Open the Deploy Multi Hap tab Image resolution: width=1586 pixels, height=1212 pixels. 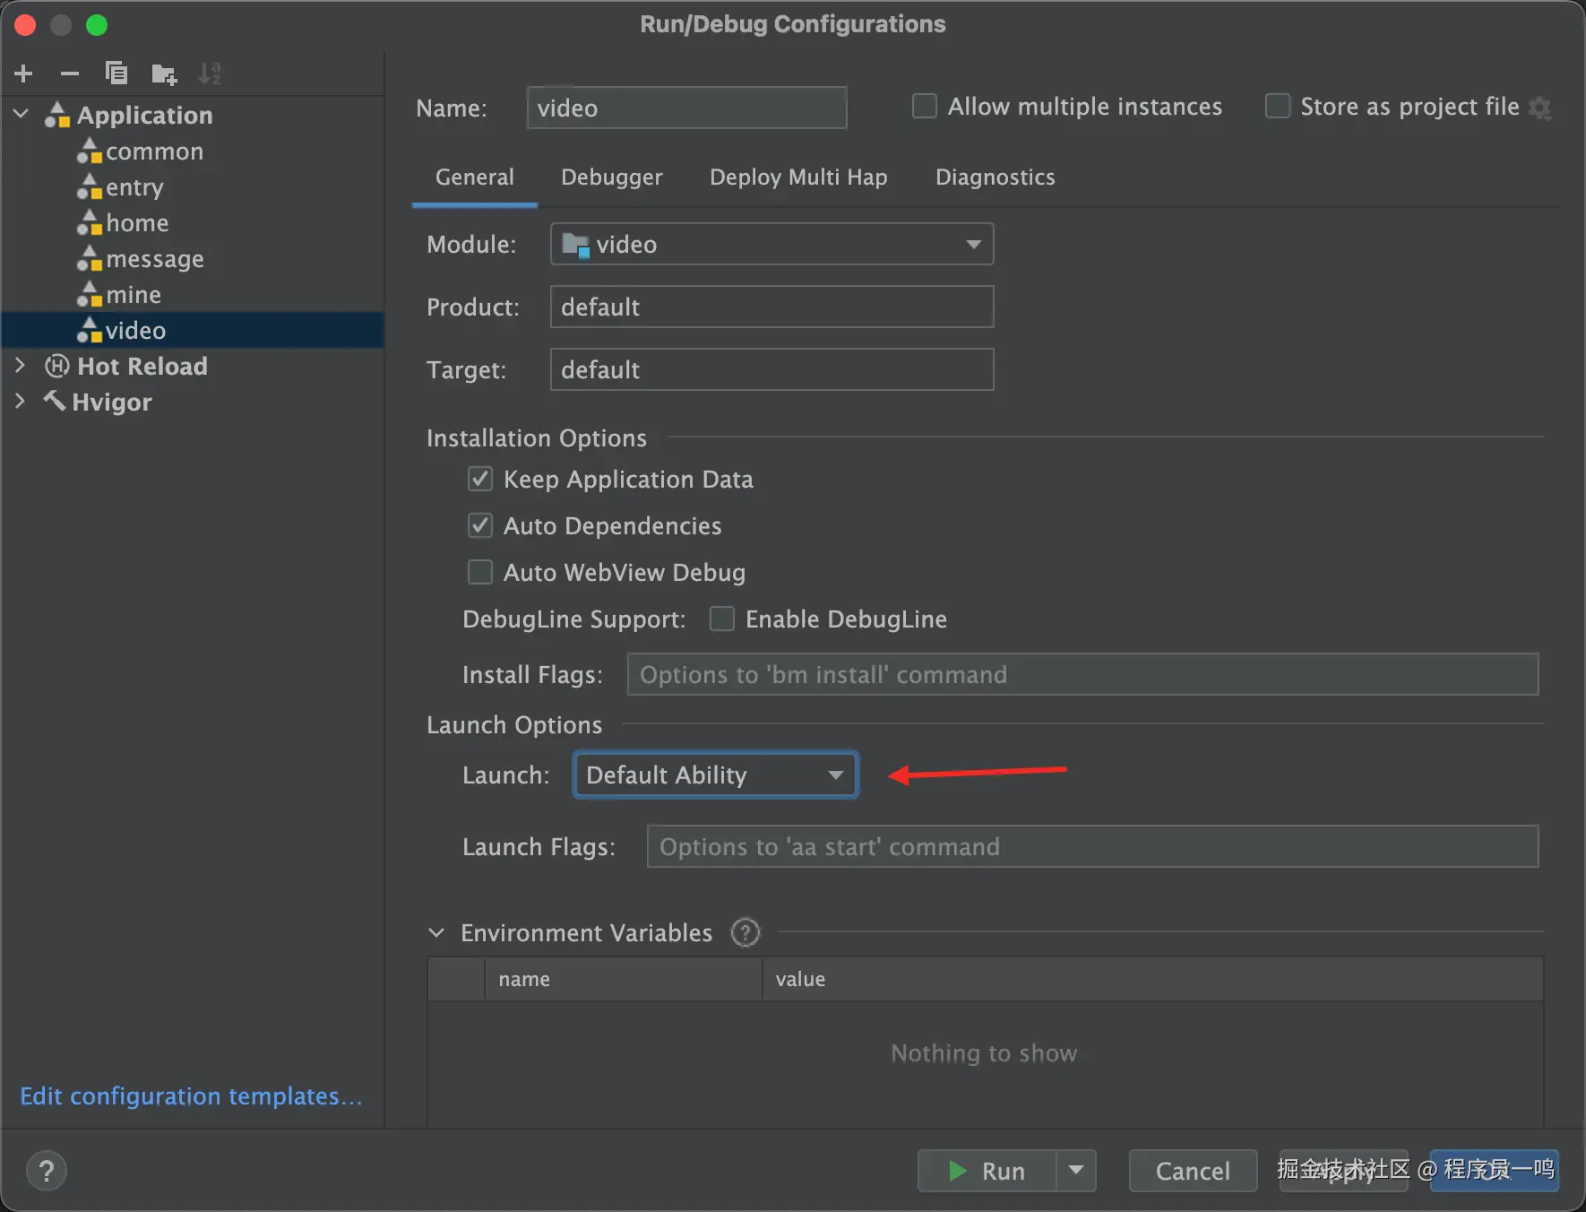[x=798, y=177]
